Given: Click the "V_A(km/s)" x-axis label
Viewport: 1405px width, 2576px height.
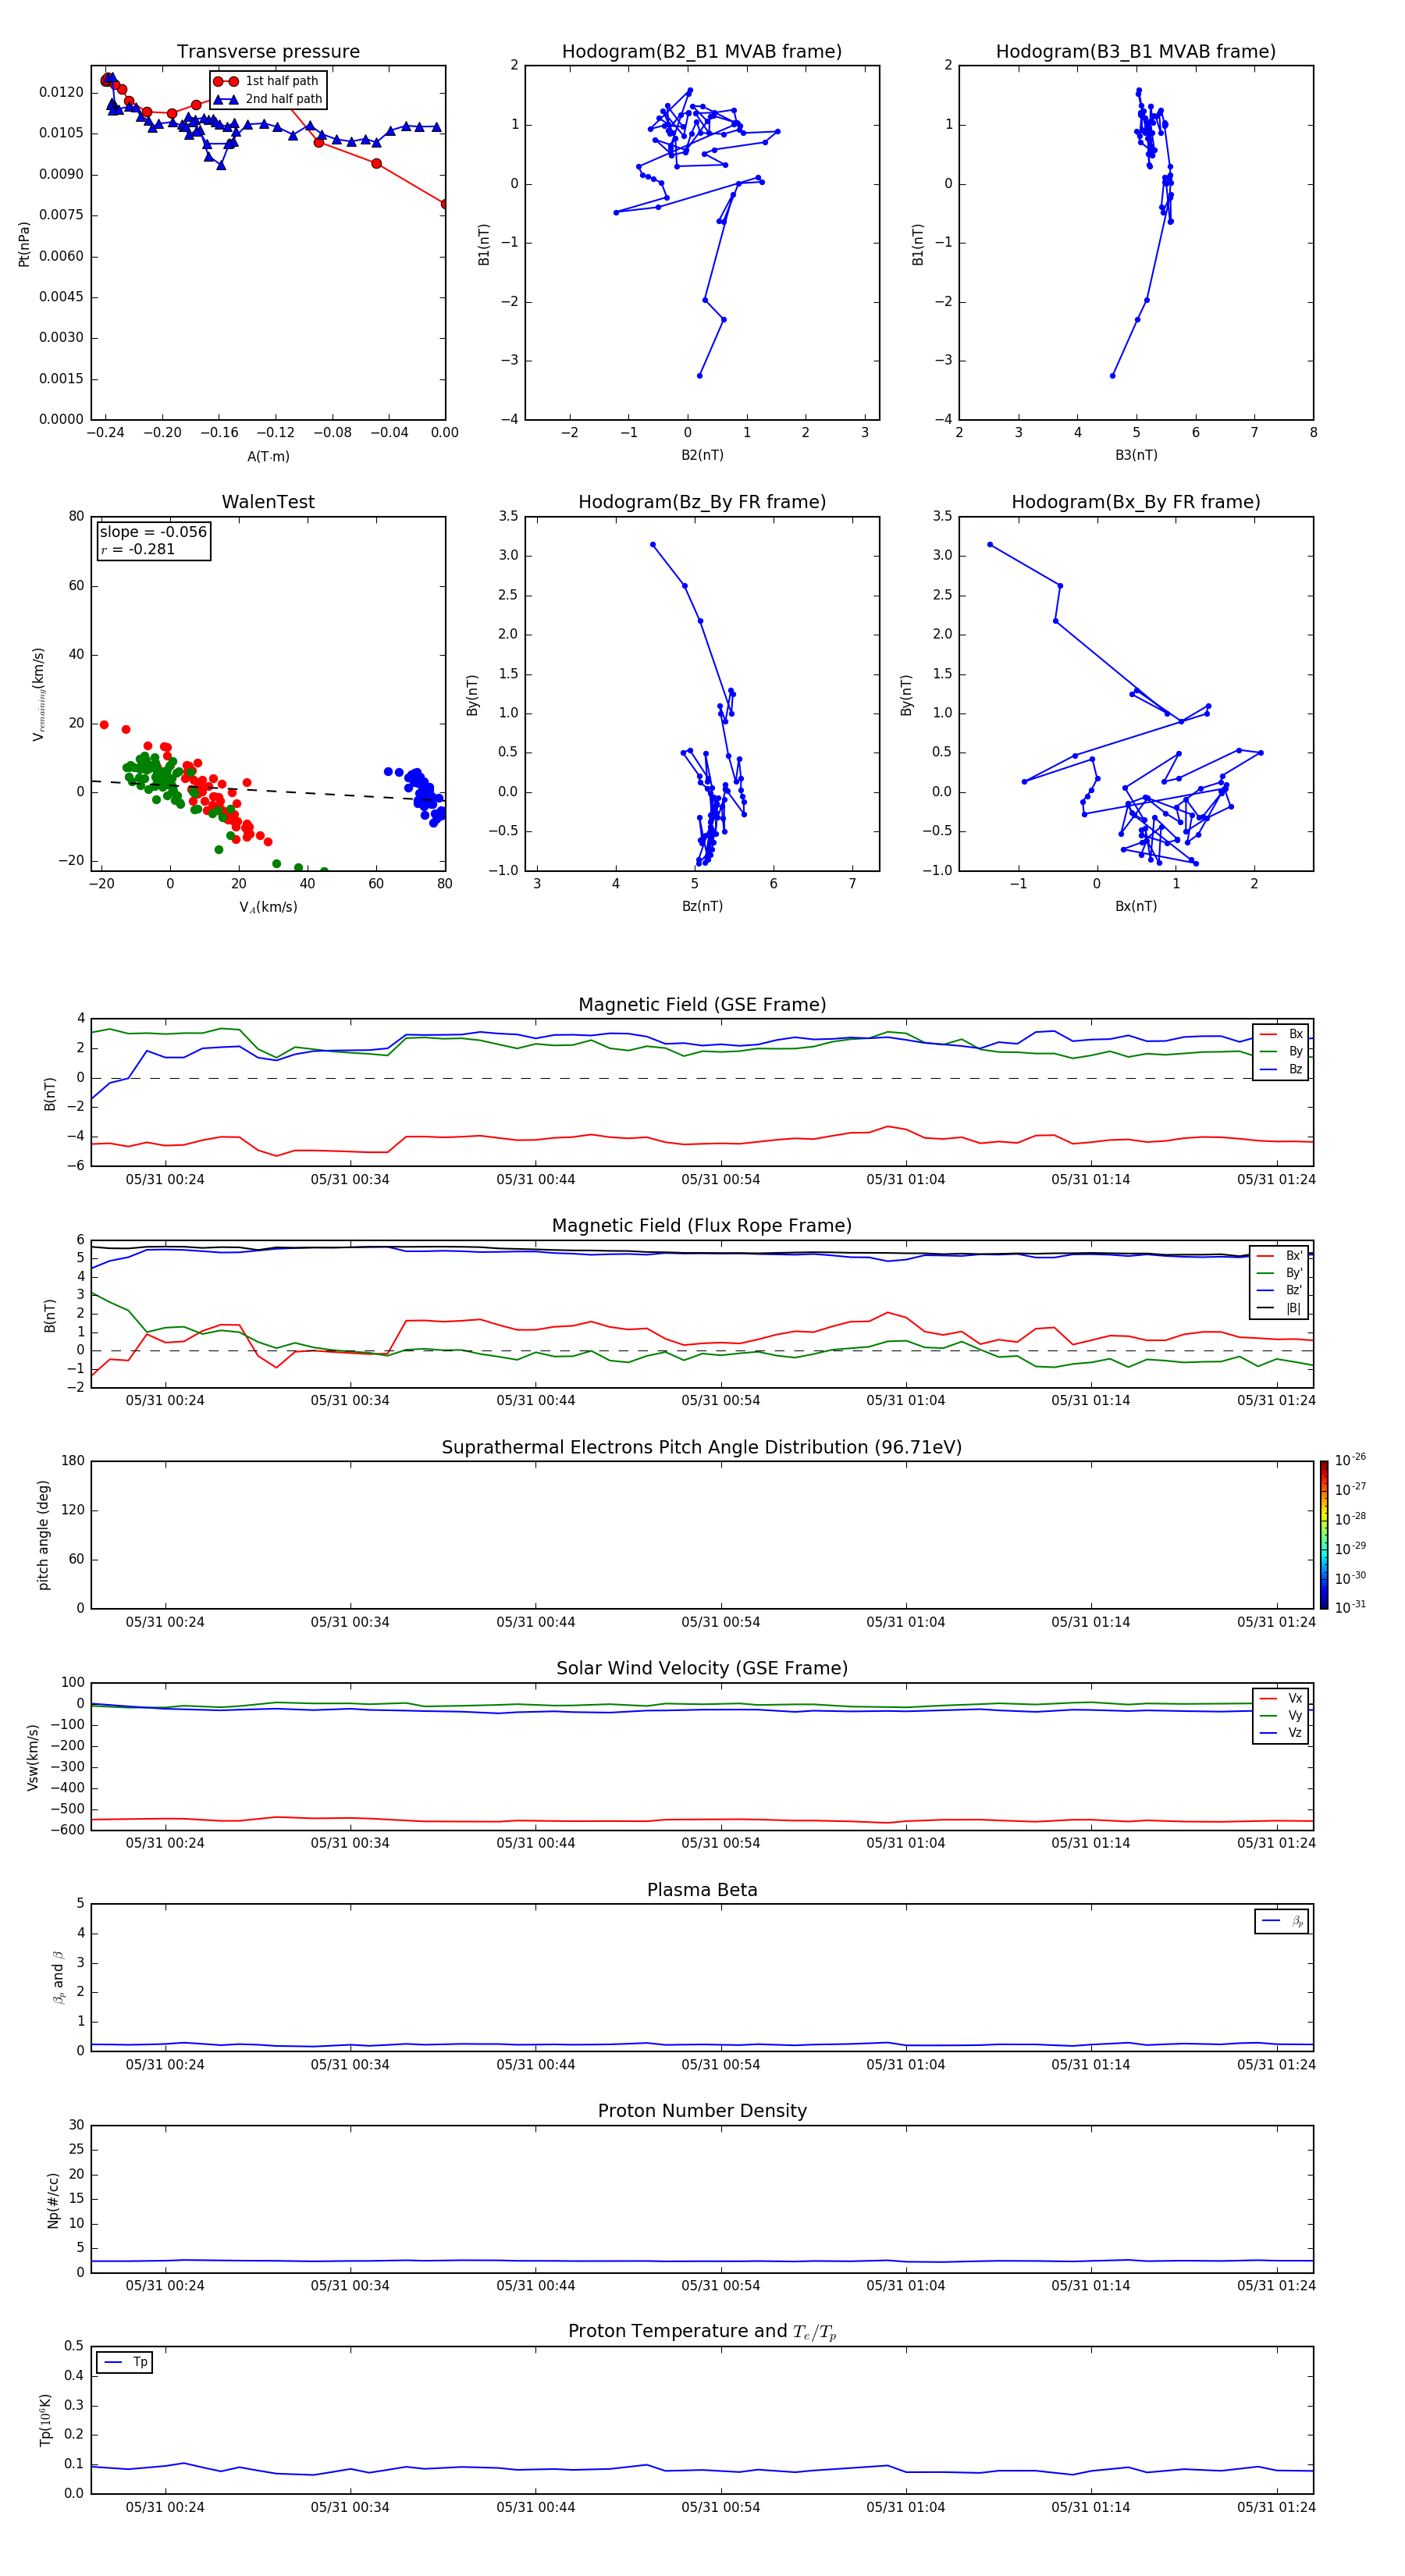Looking at the screenshot, I should pos(268,907).
